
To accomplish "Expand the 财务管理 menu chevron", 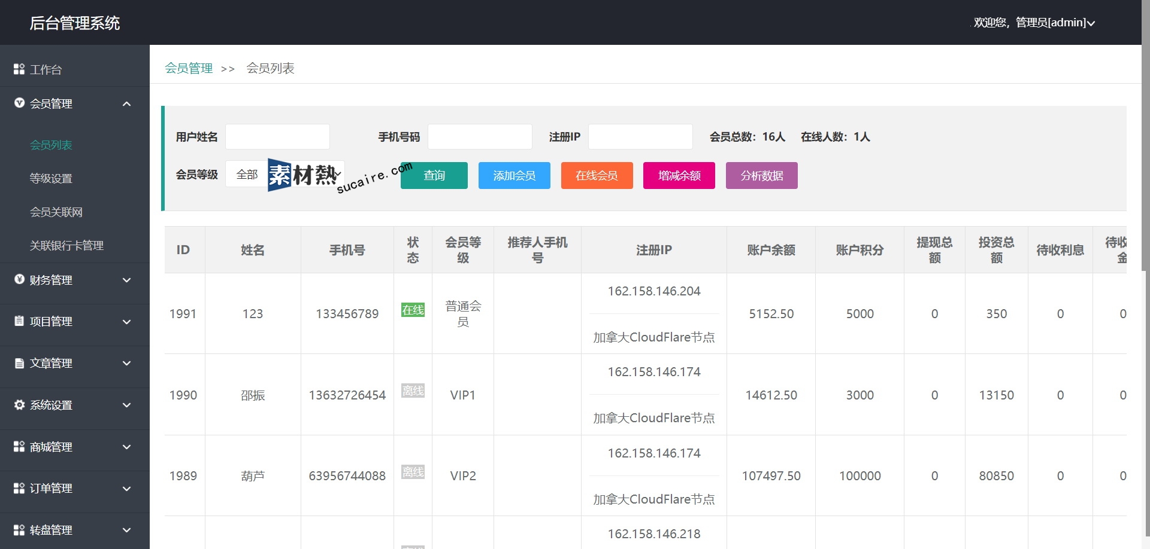I will (126, 280).
